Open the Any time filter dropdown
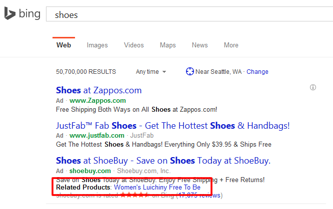333x209 pixels. 151,72
